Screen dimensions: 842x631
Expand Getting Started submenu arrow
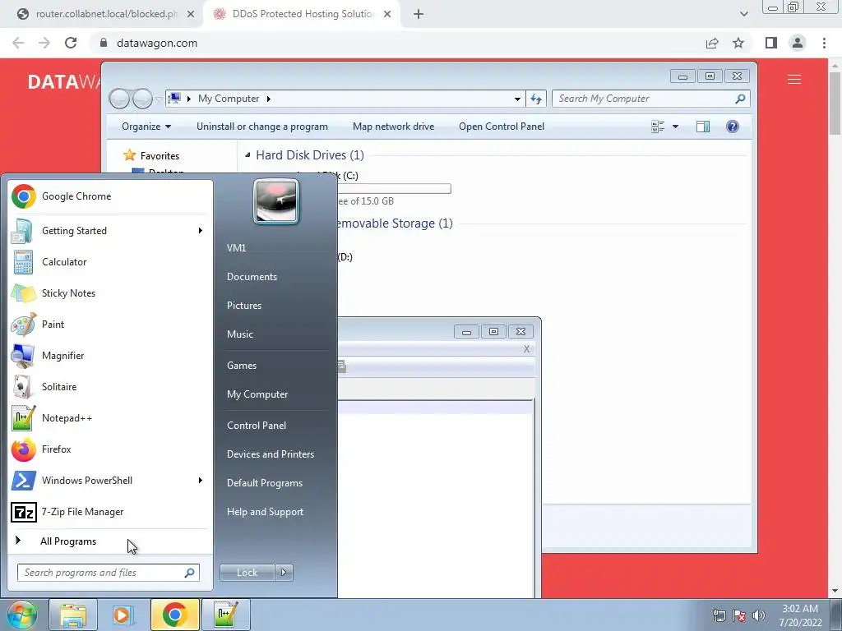[x=201, y=231]
